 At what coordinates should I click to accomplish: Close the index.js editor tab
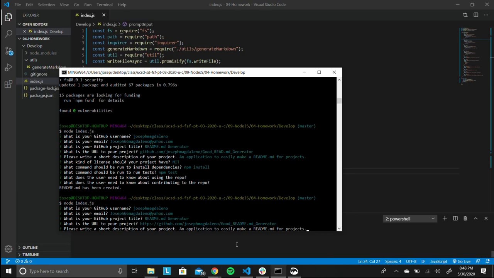(x=103, y=15)
